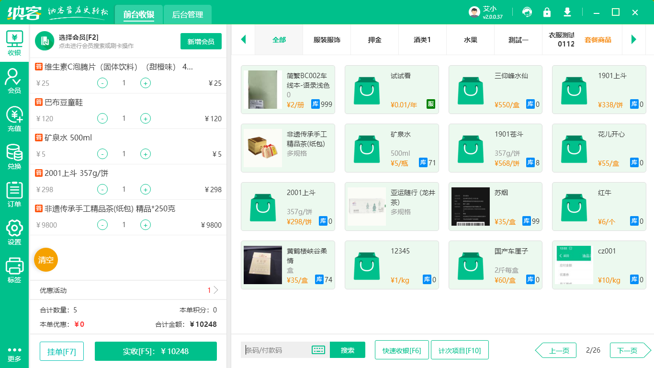Select the 全部 category tab
Image resolution: width=654 pixels, height=368 pixels.
(279, 40)
